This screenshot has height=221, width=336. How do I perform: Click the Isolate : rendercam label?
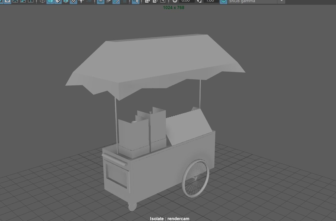pyautogui.click(x=170, y=219)
